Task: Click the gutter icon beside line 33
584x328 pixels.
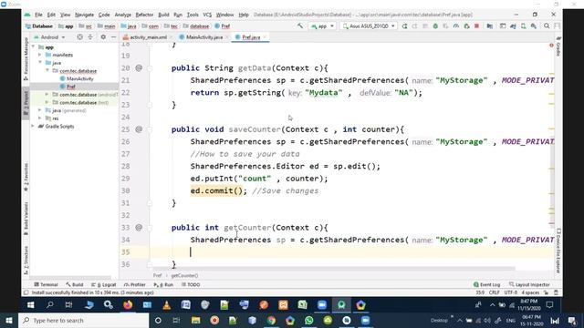Action: [x=139, y=227]
